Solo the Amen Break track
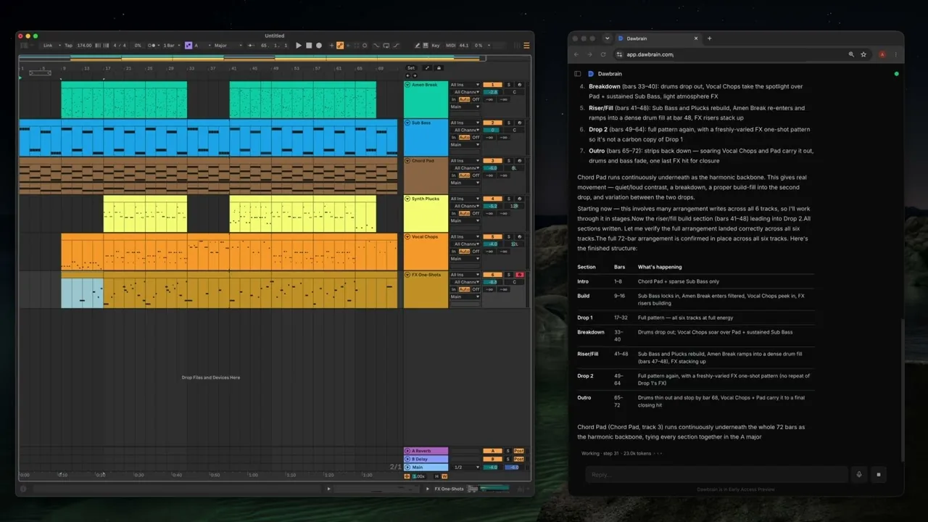Viewport: 928px width, 522px height. 509,85
